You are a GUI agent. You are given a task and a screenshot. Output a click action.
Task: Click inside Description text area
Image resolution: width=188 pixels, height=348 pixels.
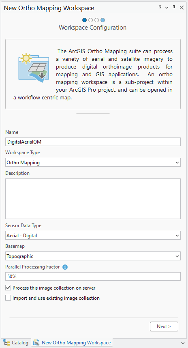pyautogui.click(x=93, y=199)
